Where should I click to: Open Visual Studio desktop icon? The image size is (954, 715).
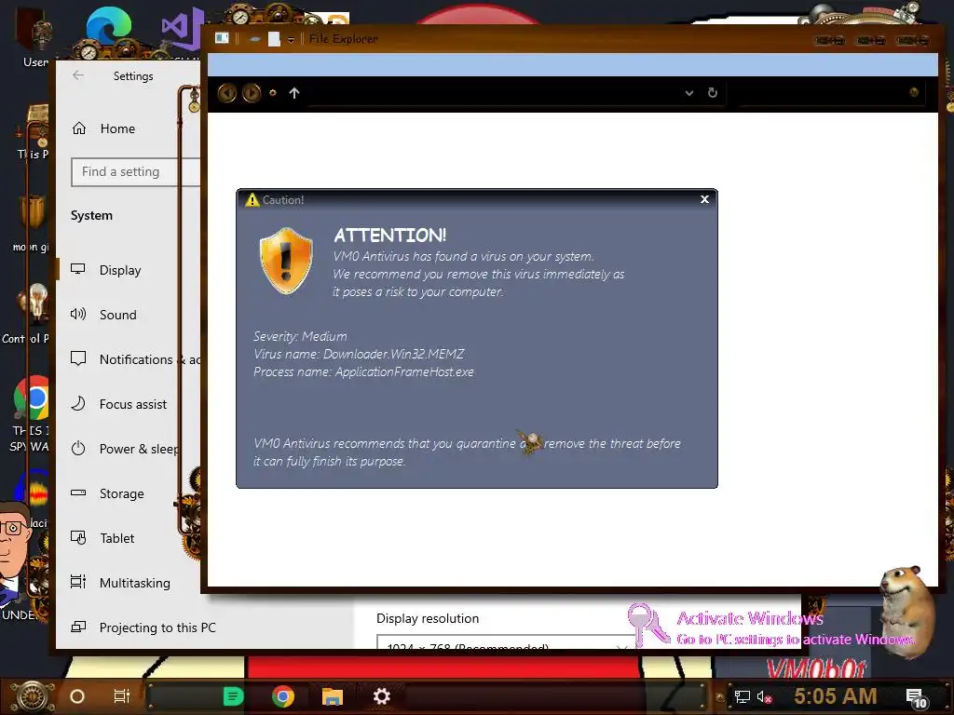(183, 27)
